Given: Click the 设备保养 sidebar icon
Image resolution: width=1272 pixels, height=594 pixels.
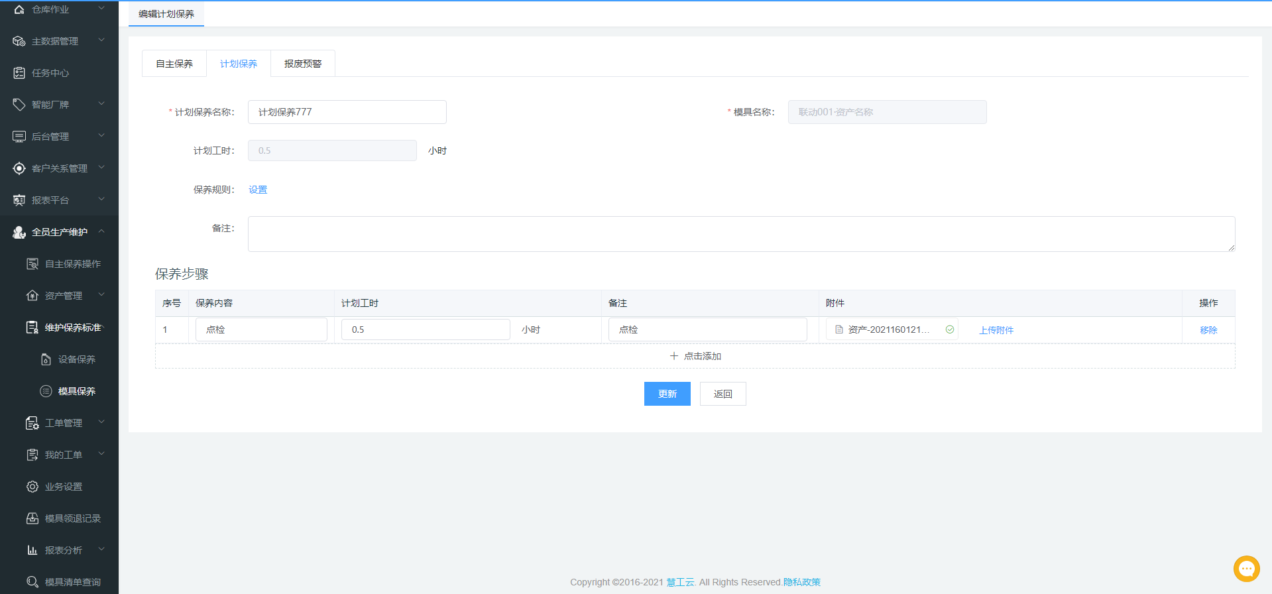Looking at the screenshot, I should point(46,359).
